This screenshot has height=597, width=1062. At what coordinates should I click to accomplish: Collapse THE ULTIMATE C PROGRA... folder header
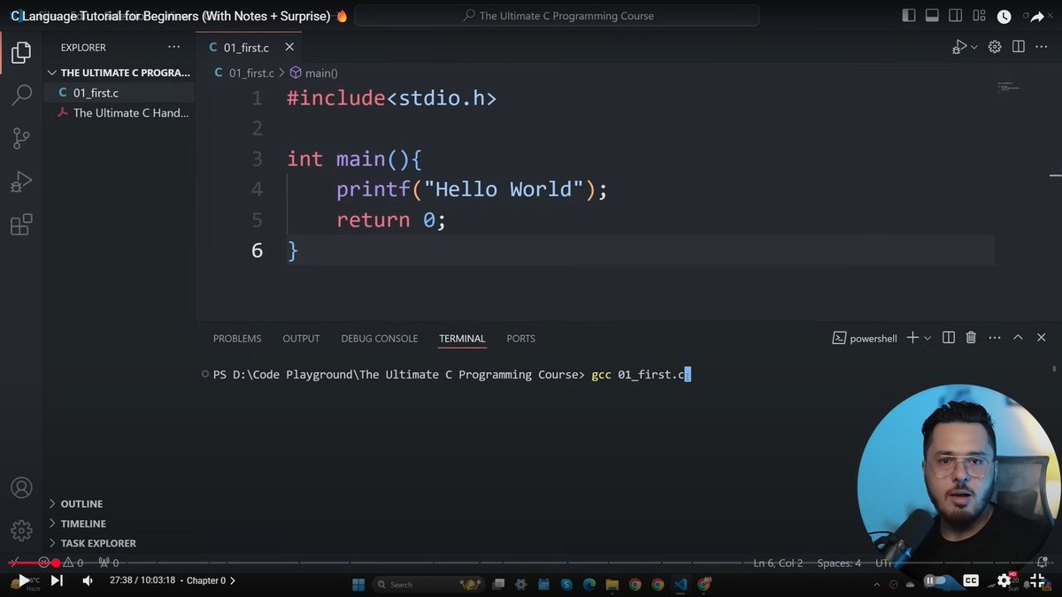click(x=119, y=73)
